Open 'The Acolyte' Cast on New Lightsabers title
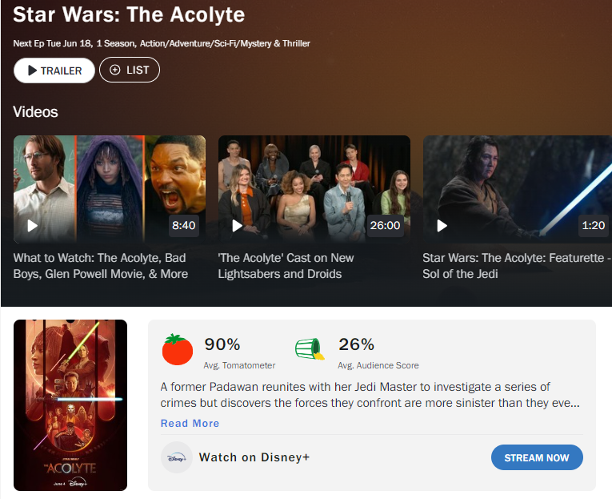Screen dimensions: 612x499 (x=286, y=266)
